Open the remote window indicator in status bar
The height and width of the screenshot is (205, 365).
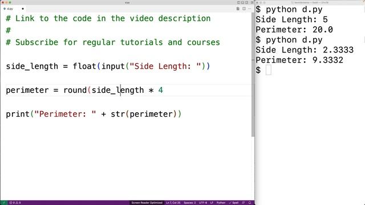point(4,203)
